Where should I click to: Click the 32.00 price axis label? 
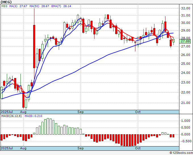pyautogui.click(x=186, y=8)
